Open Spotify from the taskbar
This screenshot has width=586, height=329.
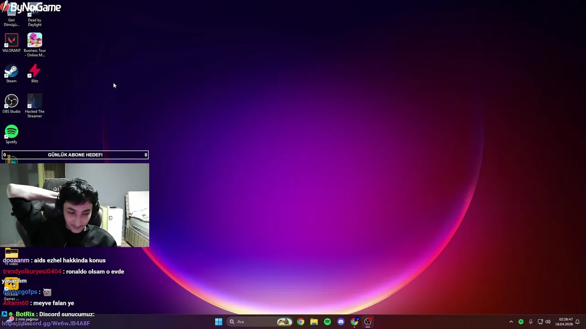(x=327, y=322)
